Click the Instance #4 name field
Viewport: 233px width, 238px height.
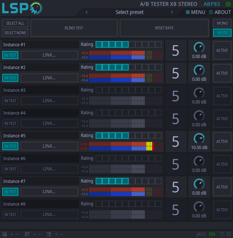[40, 113]
